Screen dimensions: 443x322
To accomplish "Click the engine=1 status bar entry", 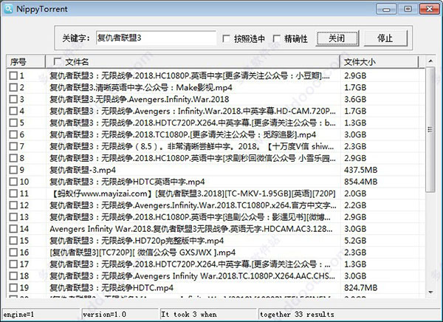I will pyautogui.click(x=41, y=314).
